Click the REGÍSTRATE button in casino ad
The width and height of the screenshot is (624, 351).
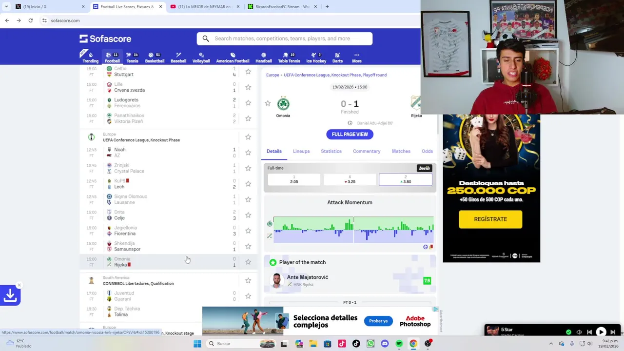490,219
